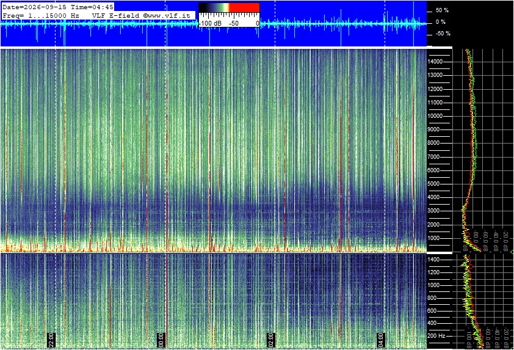The width and height of the screenshot is (514, 350).
Task: Click the 8000 frequency label
Action: (x=433, y=143)
